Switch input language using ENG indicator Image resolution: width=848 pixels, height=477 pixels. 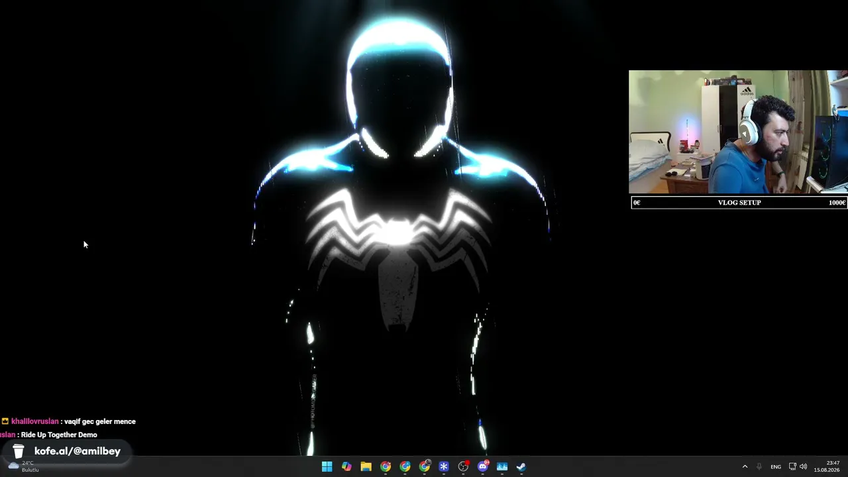click(776, 467)
